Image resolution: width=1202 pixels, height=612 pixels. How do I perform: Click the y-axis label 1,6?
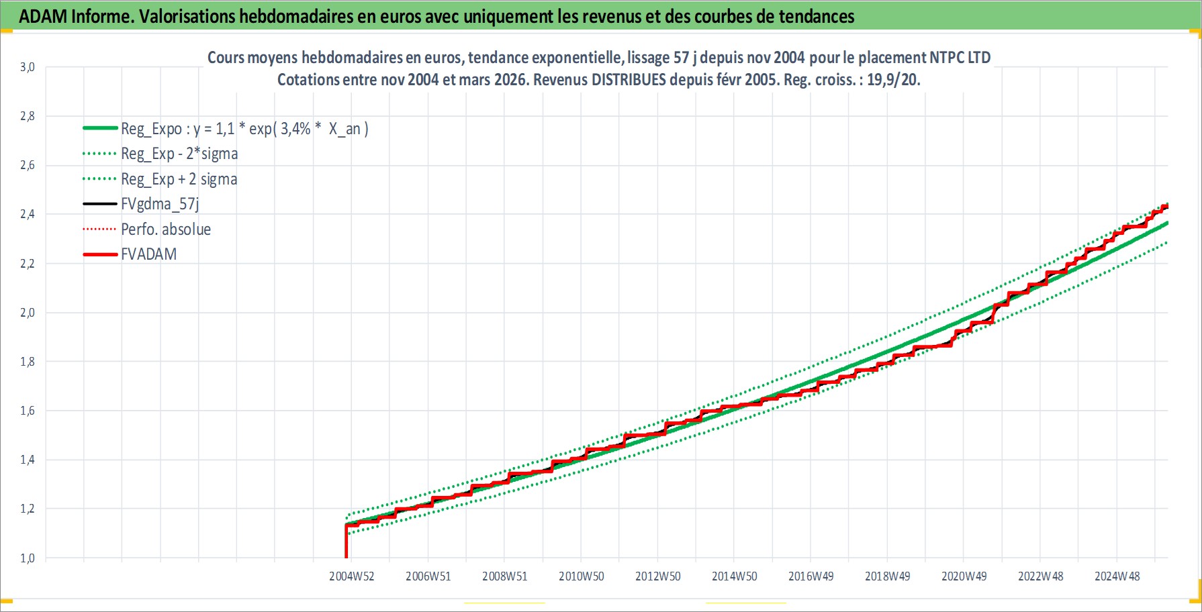click(27, 411)
